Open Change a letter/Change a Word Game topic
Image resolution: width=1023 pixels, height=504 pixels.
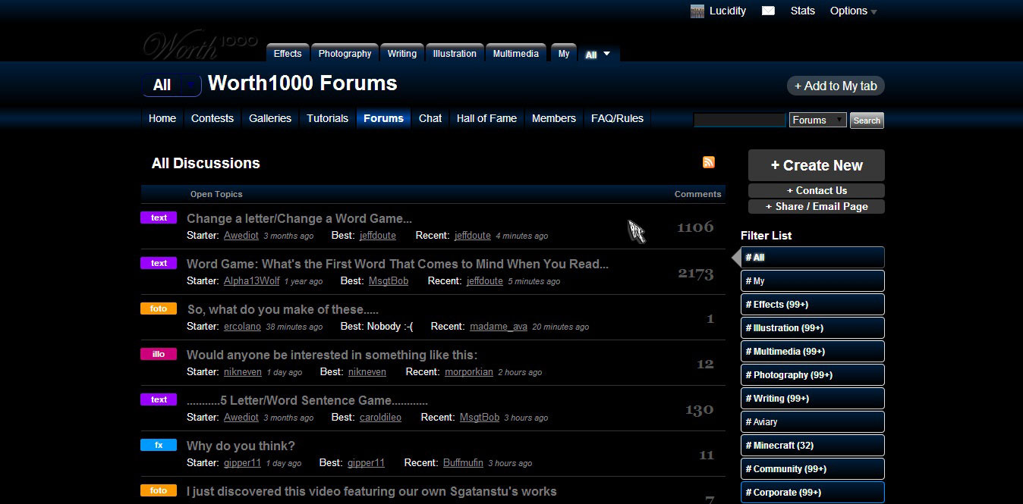[299, 219]
